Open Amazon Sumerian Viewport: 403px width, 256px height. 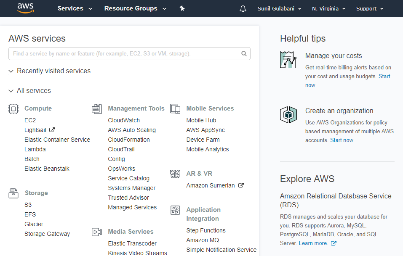pyautogui.click(x=211, y=185)
